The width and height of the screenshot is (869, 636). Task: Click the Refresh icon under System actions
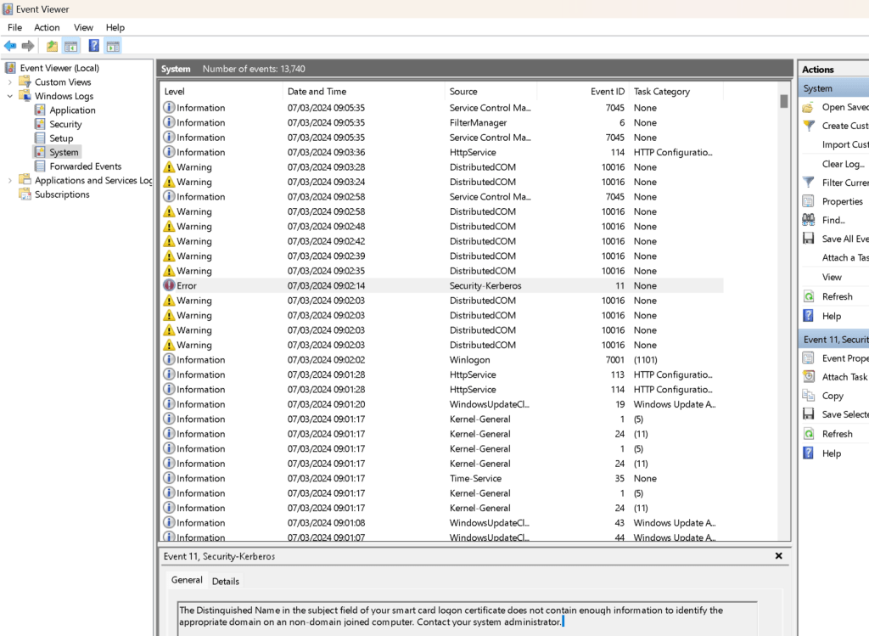[809, 296]
